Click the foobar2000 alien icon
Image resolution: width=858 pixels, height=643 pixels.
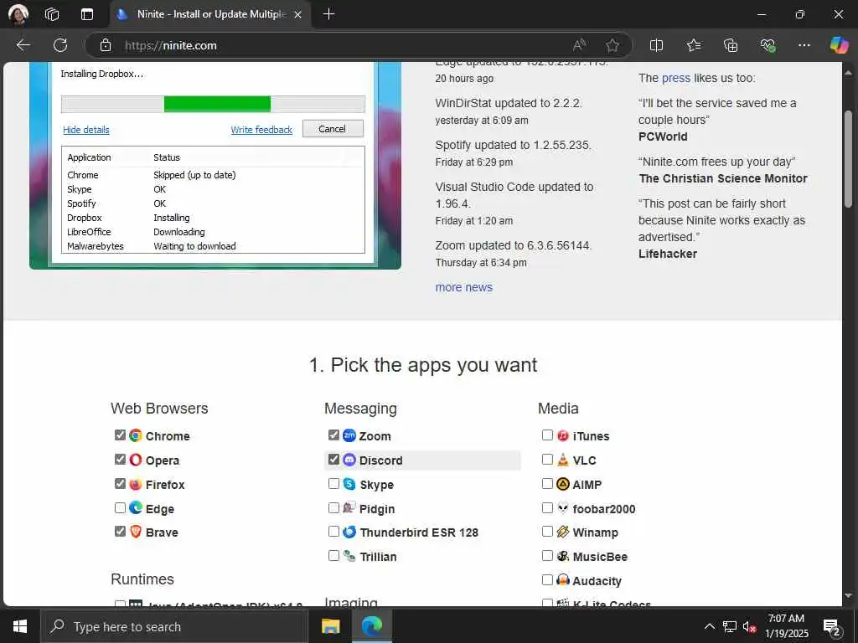(562, 508)
